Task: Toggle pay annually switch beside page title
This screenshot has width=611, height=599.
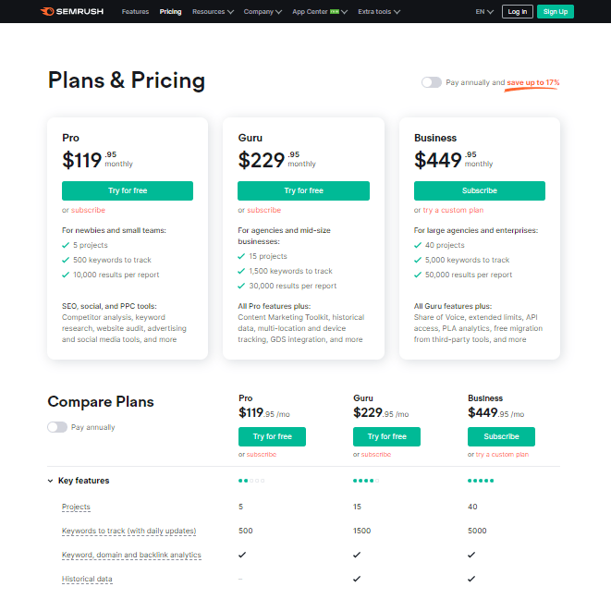Action: click(432, 82)
